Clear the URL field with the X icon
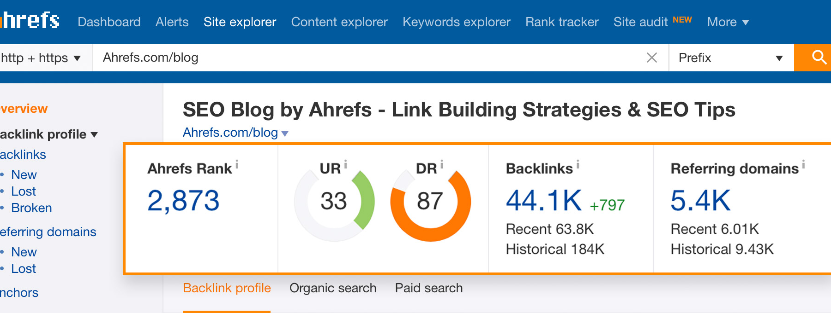Image resolution: width=831 pixels, height=313 pixels. pyautogui.click(x=651, y=58)
